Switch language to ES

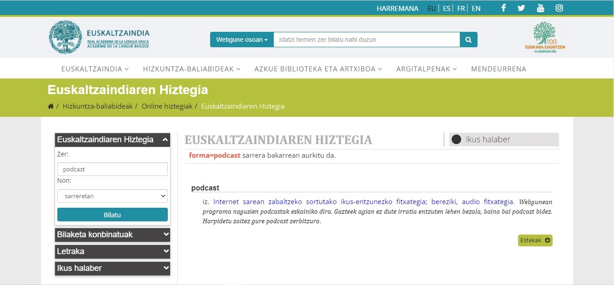click(447, 8)
